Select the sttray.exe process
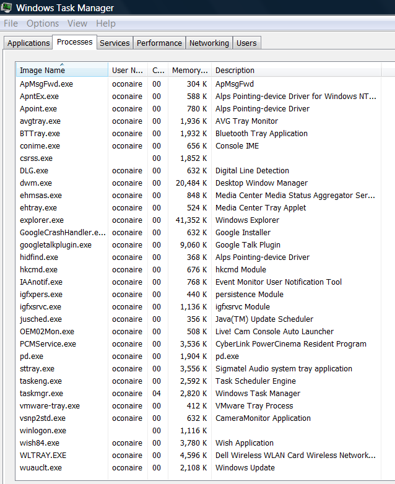 click(x=198, y=368)
